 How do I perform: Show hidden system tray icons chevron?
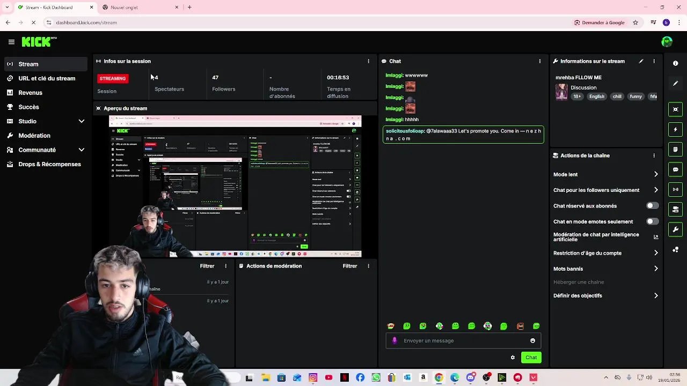[606, 377]
